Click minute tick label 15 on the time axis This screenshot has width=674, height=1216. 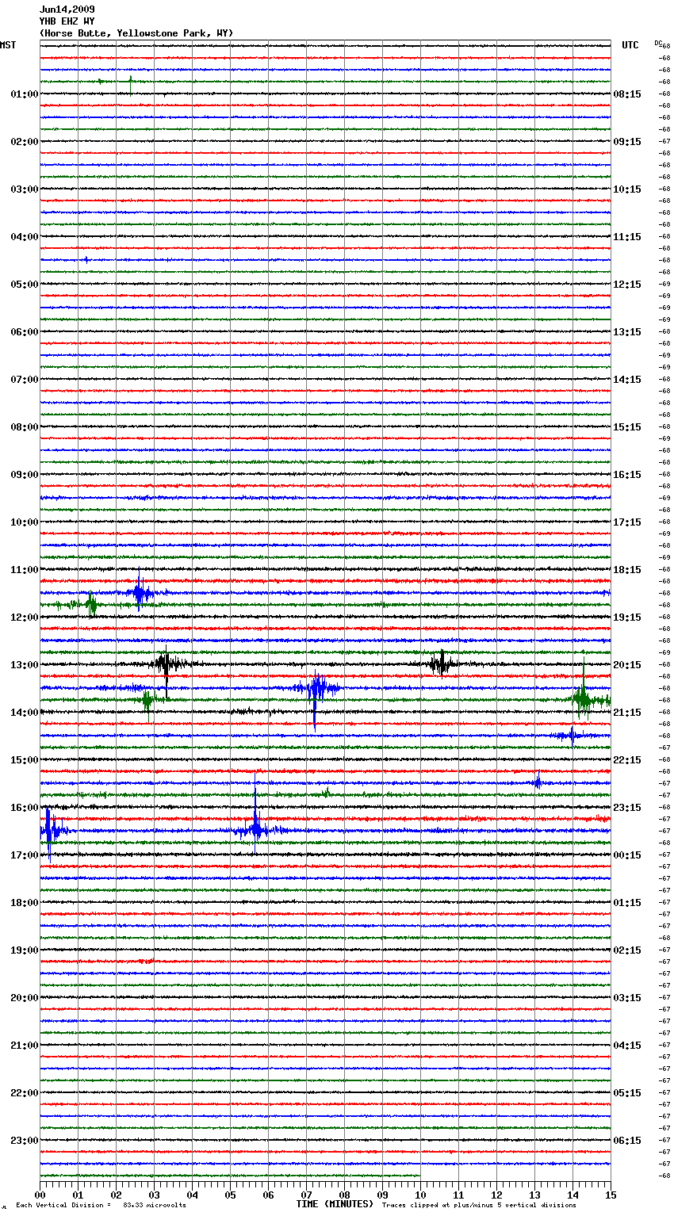pos(611,1195)
